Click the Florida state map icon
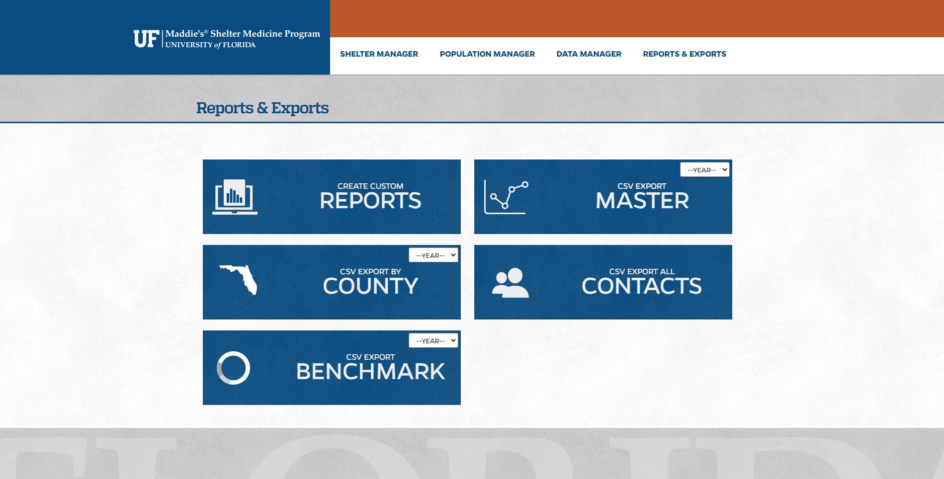The image size is (944, 479). click(x=238, y=280)
